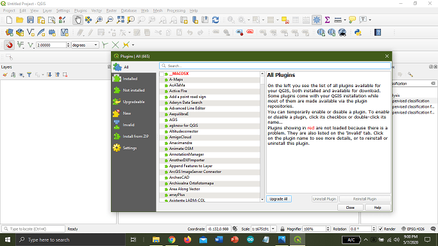Click the plugin list scroll down arrow
438x246 pixels.
(262, 200)
